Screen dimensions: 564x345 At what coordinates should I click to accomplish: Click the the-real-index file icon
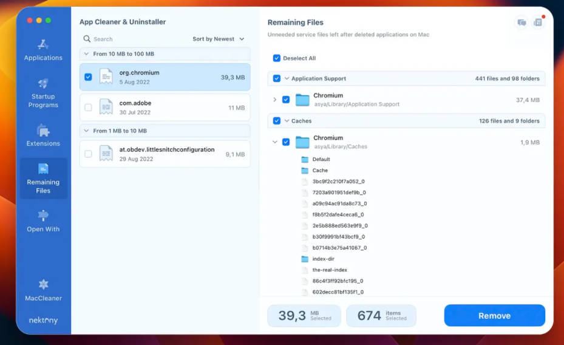point(305,270)
